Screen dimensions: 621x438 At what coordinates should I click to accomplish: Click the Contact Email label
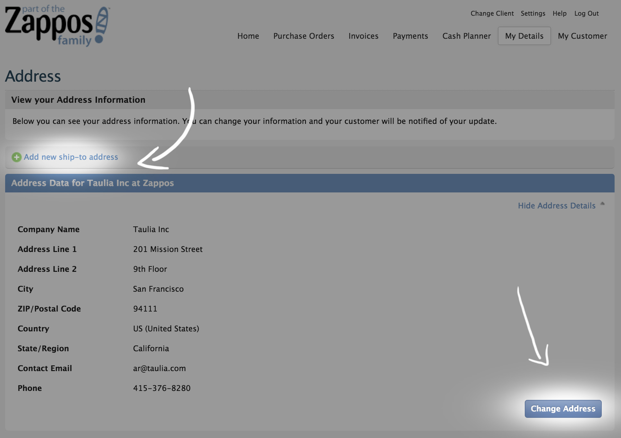(45, 368)
